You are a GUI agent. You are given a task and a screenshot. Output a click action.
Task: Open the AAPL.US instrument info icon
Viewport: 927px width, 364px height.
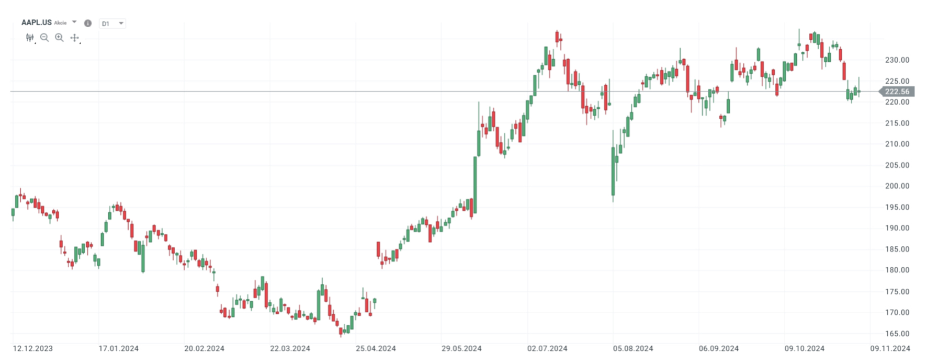coord(88,22)
